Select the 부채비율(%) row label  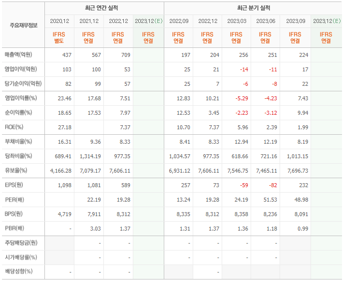point(18,142)
